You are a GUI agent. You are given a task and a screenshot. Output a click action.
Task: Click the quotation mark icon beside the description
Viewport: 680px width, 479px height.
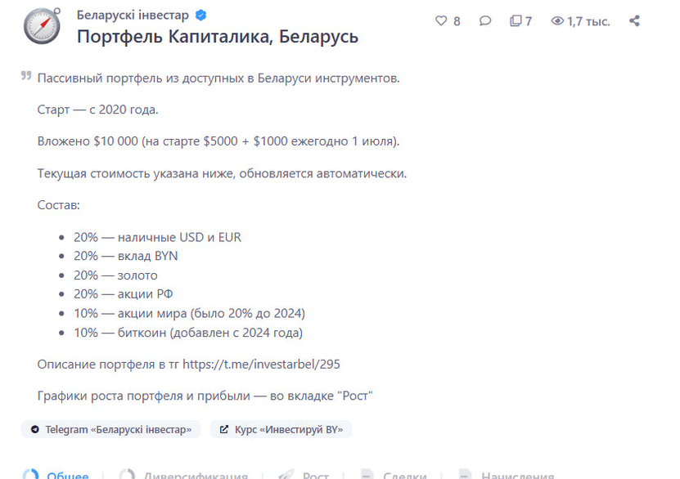pyautogui.click(x=26, y=77)
